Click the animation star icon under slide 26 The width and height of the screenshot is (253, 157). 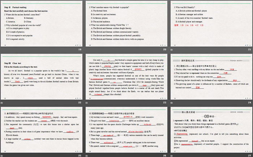click(x=87, y=156)
